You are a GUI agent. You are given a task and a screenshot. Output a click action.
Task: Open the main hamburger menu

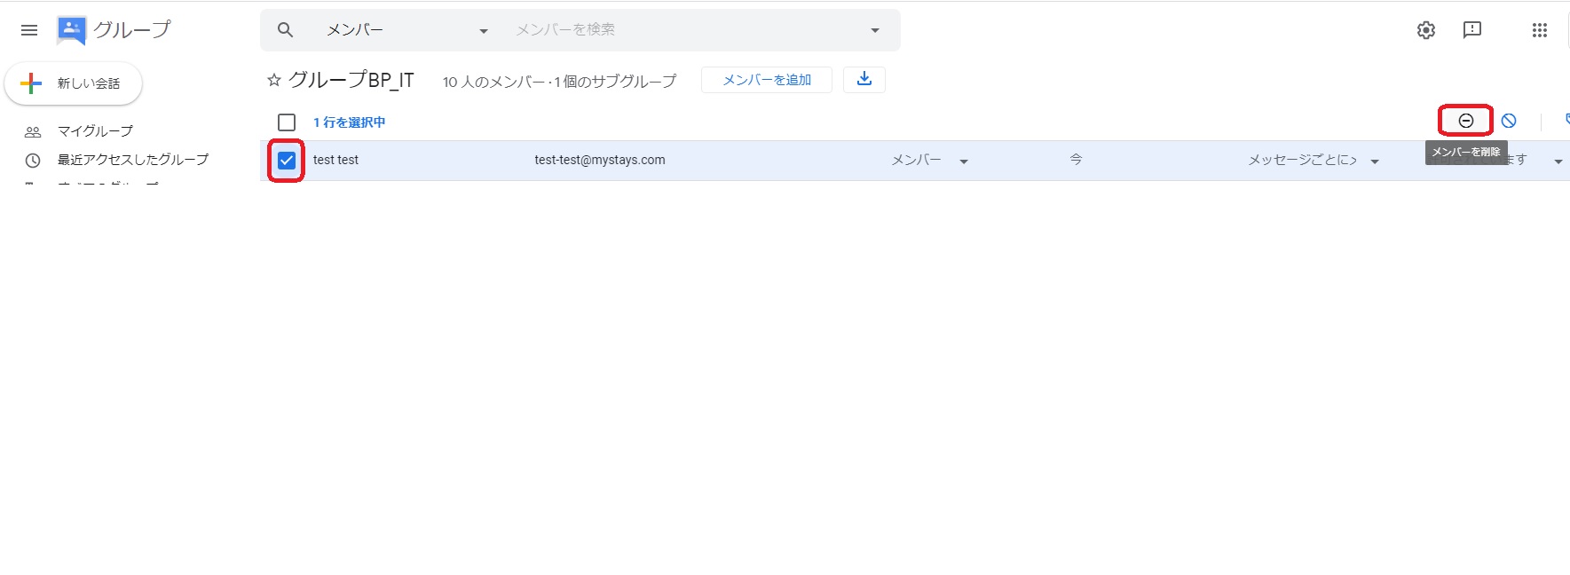tap(29, 30)
